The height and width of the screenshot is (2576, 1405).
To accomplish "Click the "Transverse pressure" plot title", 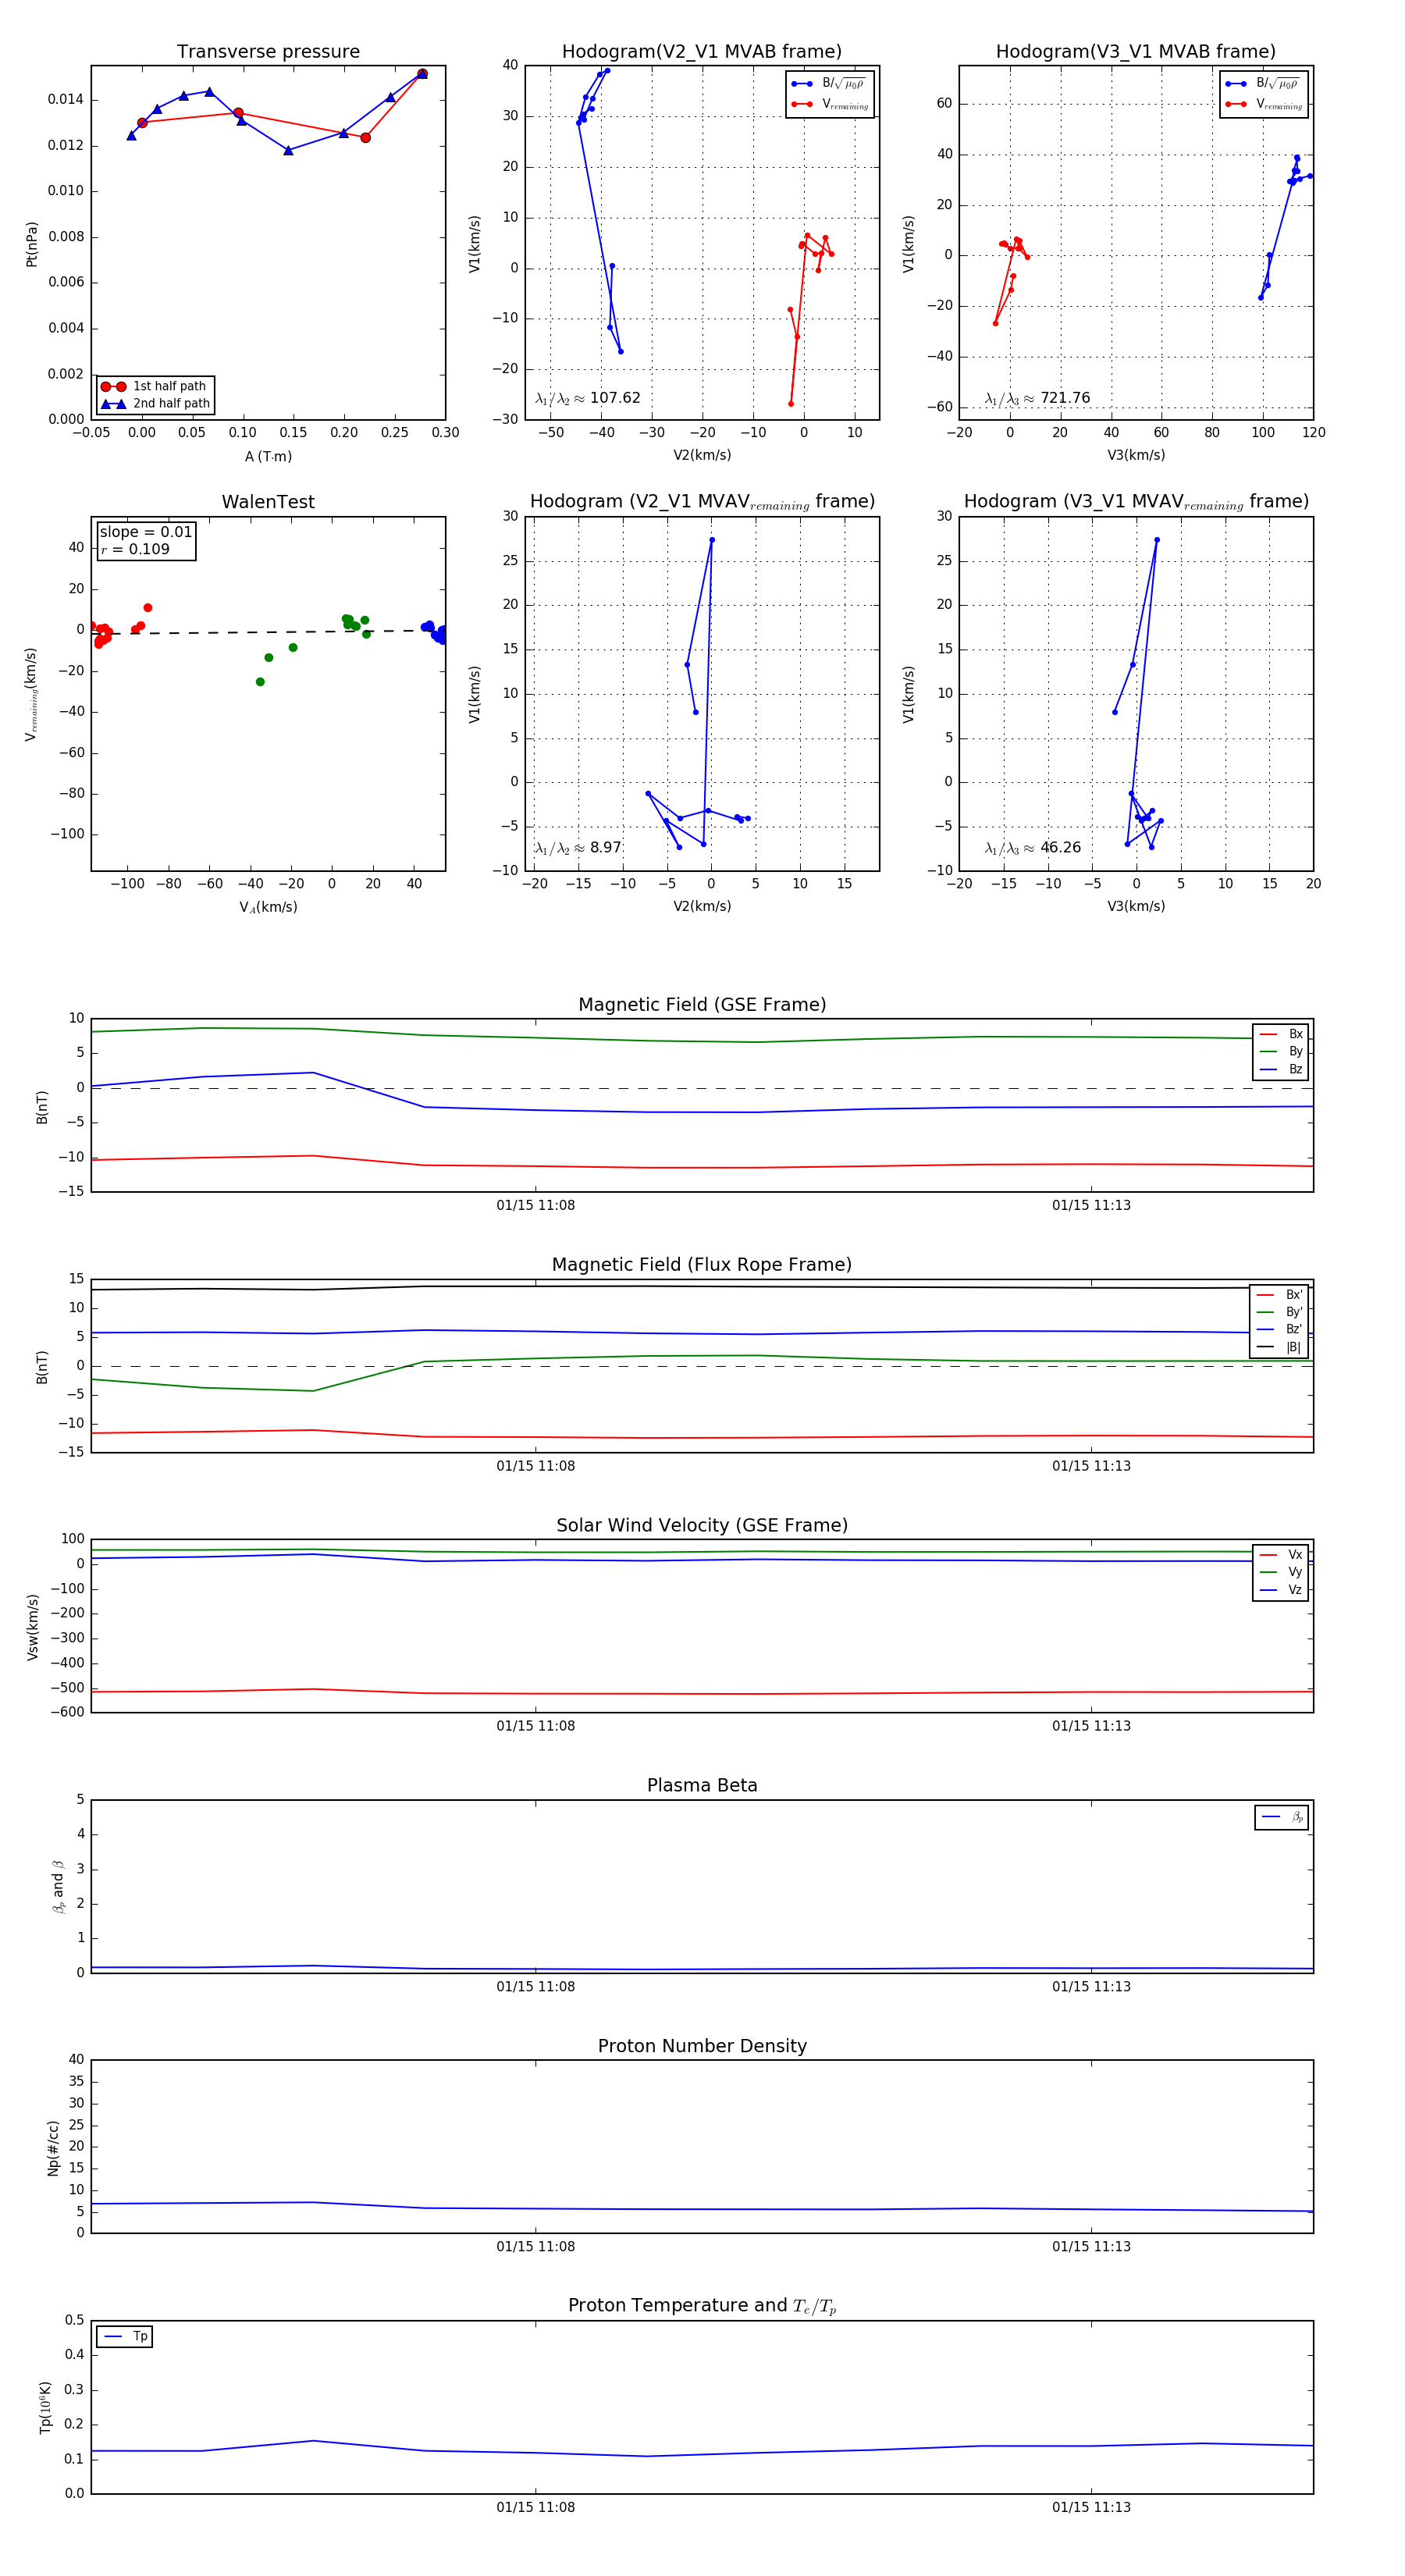I will tap(268, 52).
